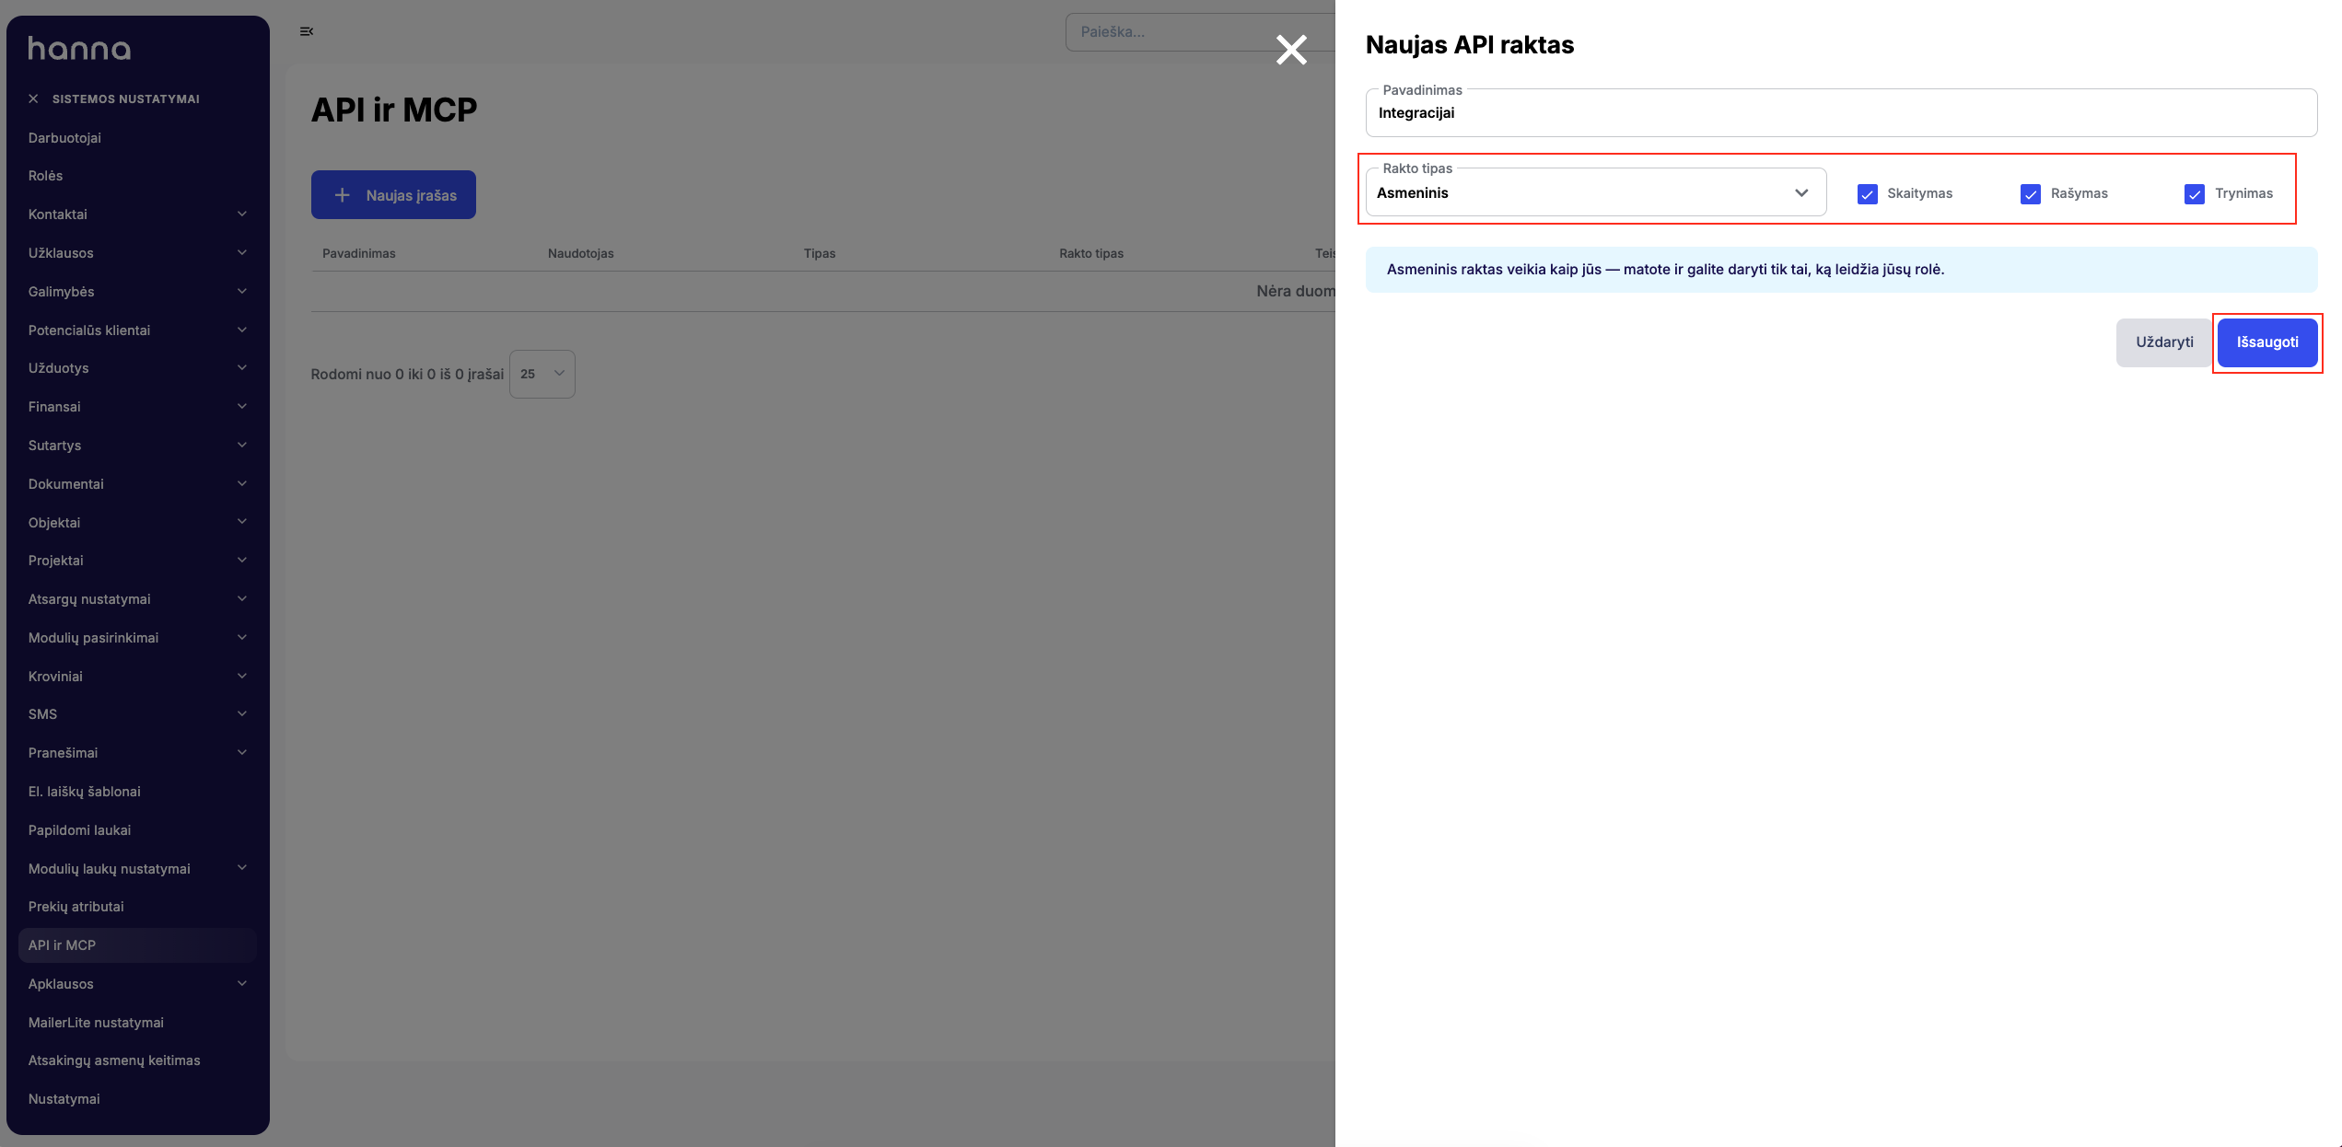Toggle the Skaitymas checkbox
This screenshot has width=2342, height=1147.
pyautogui.click(x=1868, y=193)
